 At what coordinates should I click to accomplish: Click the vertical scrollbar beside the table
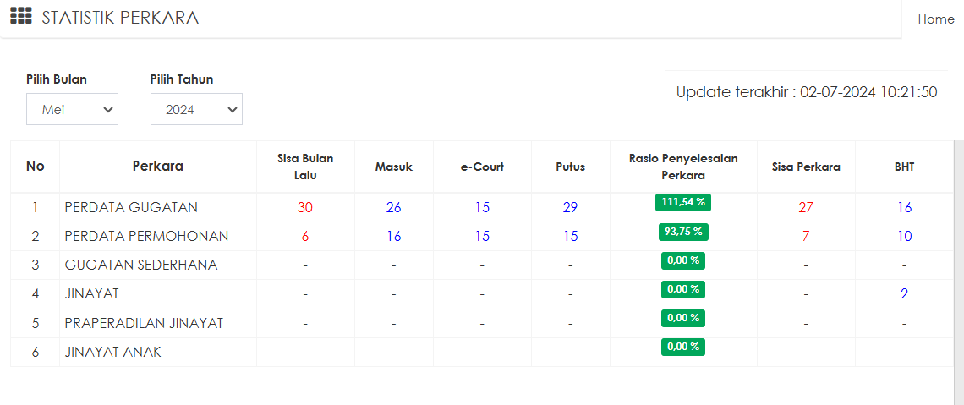[958, 271]
